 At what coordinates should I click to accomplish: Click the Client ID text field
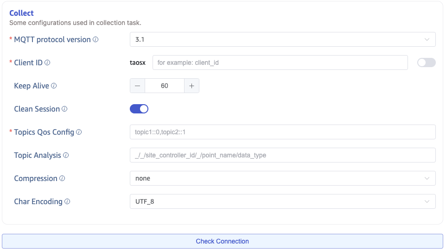(x=280, y=62)
